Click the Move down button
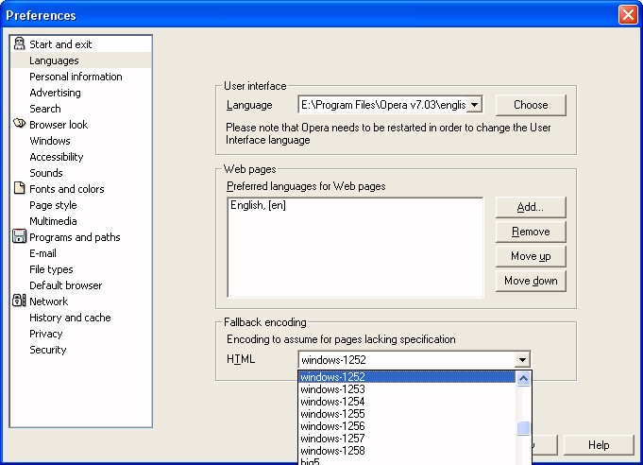The width and height of the screenshot is (643, 465). (x=531, y=281)
